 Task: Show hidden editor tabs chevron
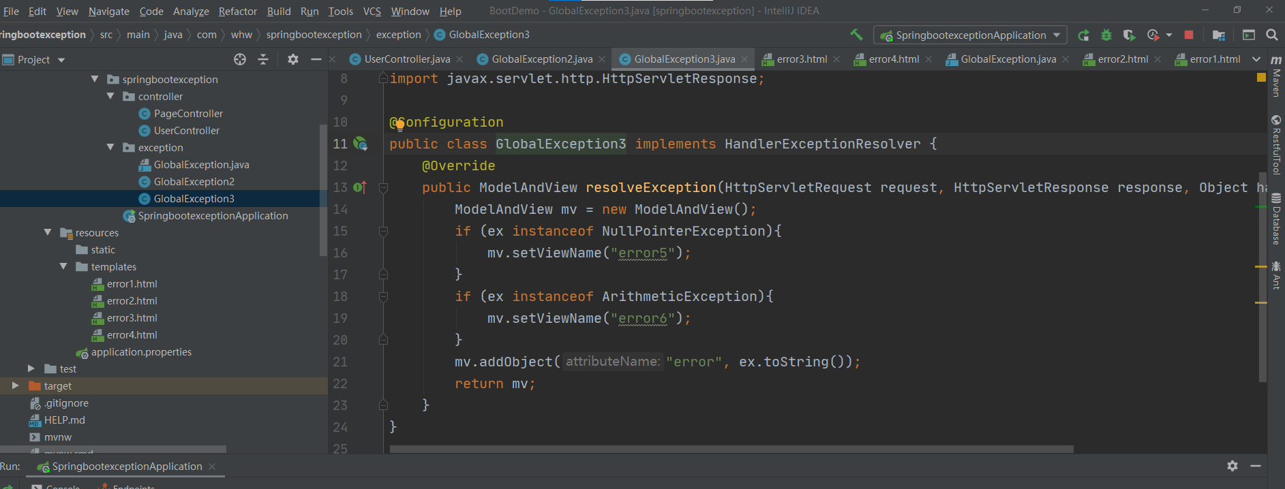(x=1256, y=59)
